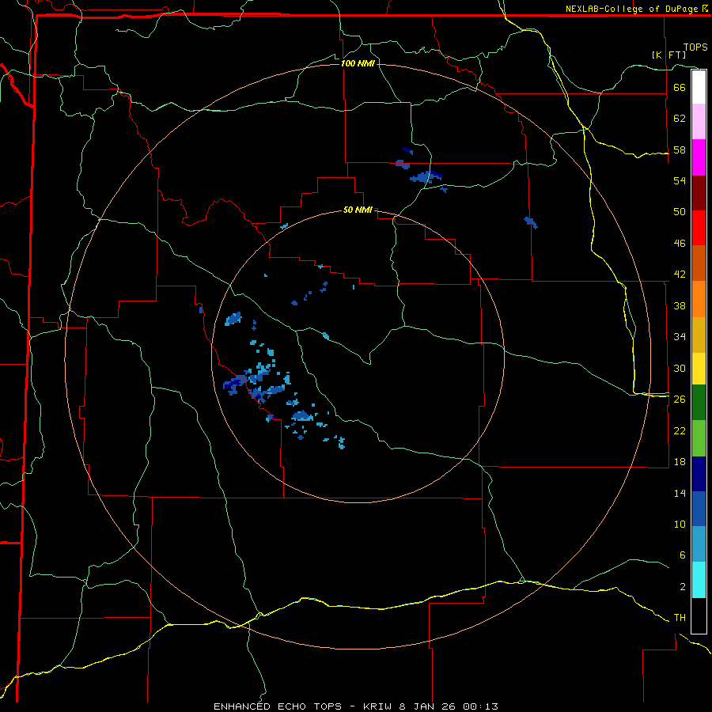
Task: Select the legend value 18
Action: click(680, 462)
